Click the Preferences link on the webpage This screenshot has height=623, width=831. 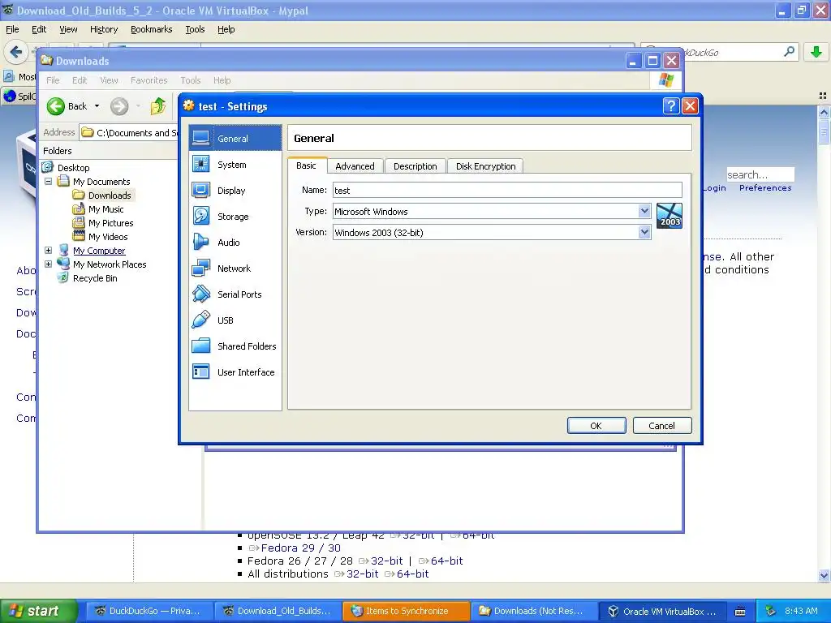pyautogui.click(x=765, y=187)
